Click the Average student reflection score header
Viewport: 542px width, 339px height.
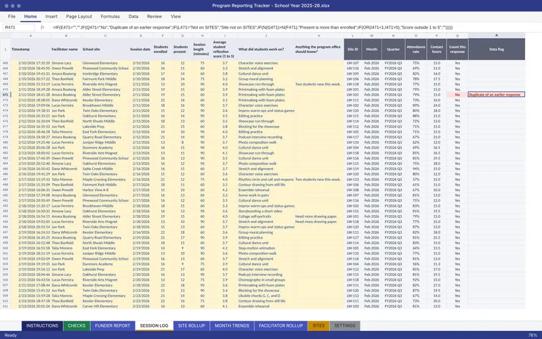[225, 49]
